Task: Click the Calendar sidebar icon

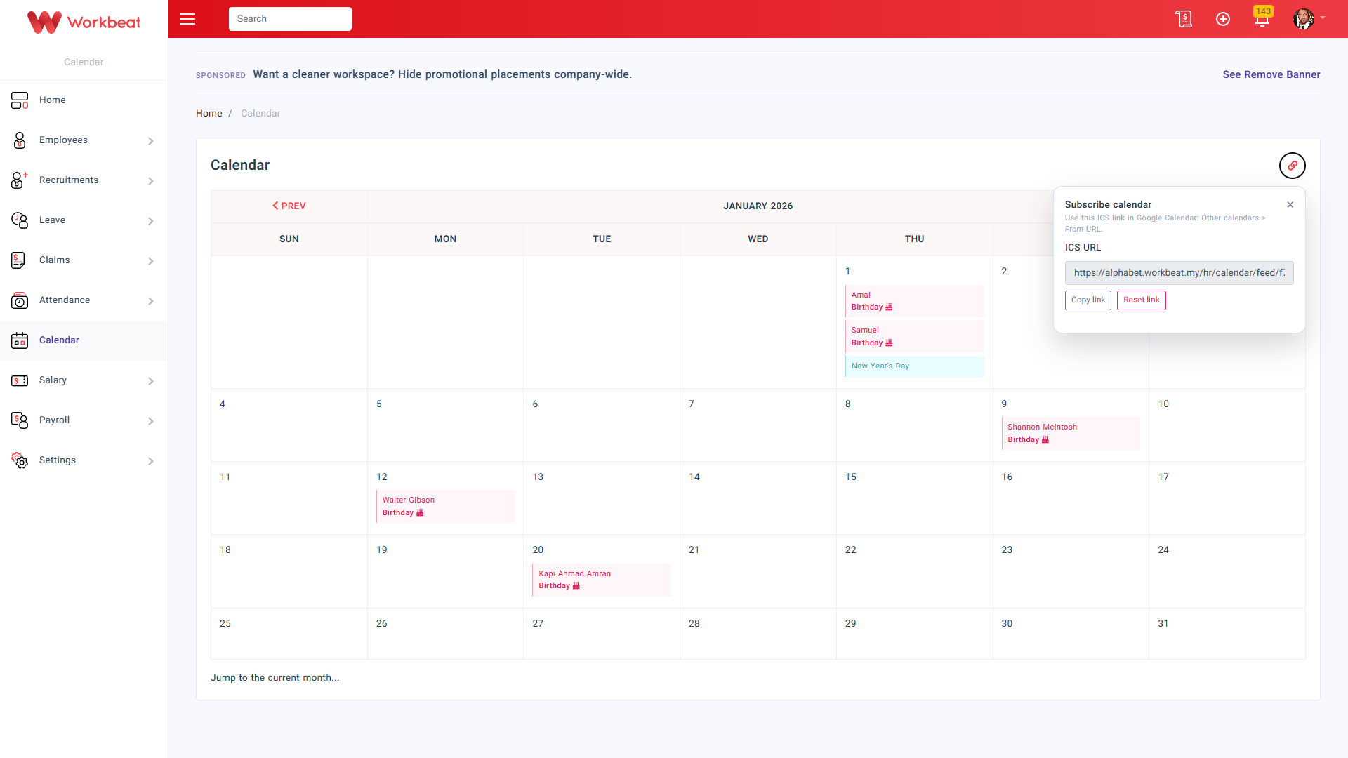Action: [20, 340]
